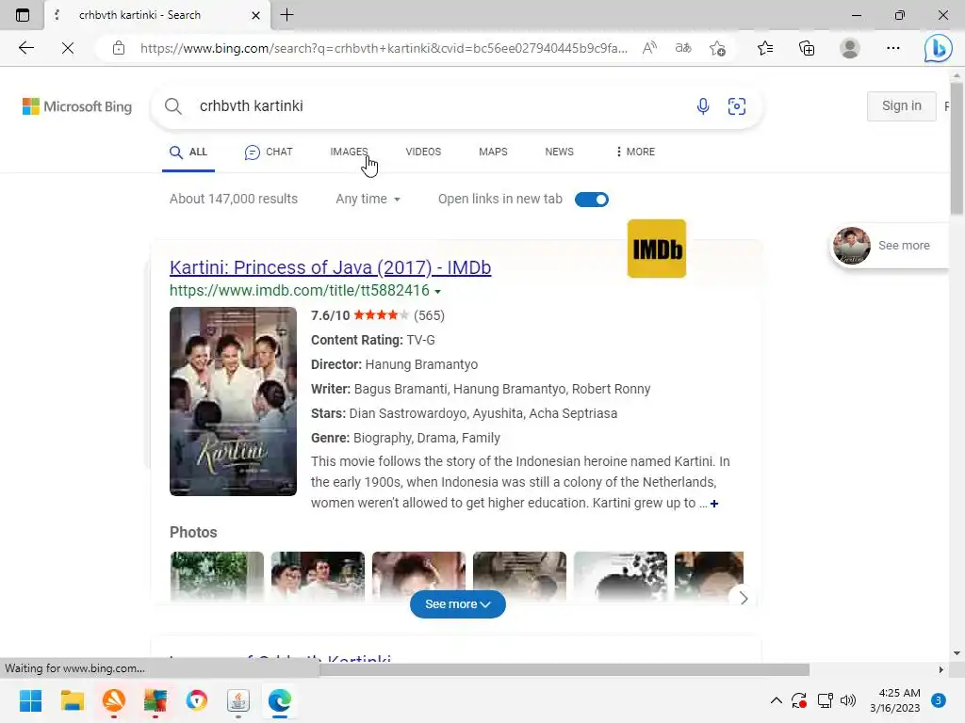965x723 pixels.
Task: Show hidden system tray icons
Action: pos(777,700)
